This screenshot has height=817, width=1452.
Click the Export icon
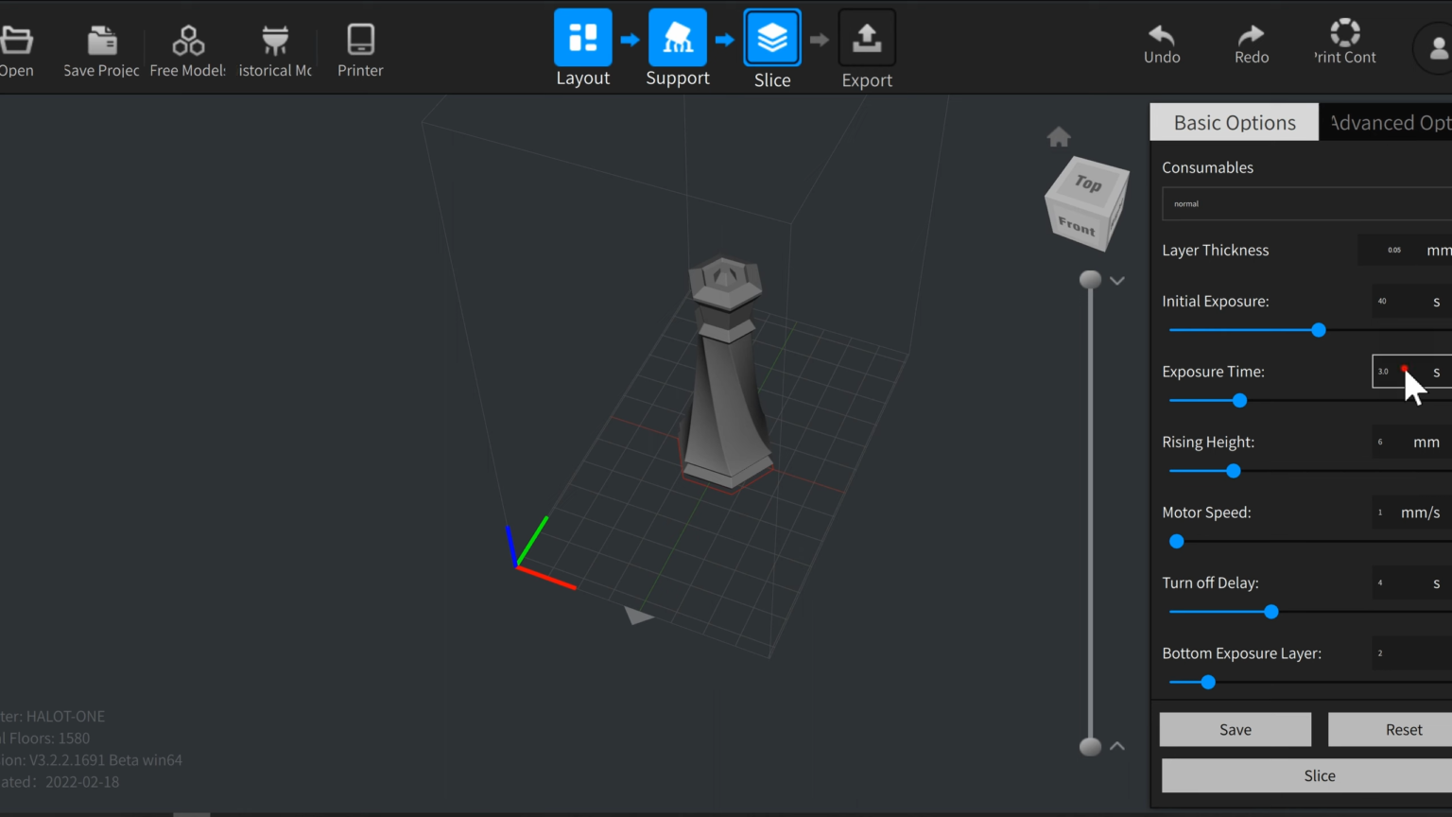pos(866,38)
